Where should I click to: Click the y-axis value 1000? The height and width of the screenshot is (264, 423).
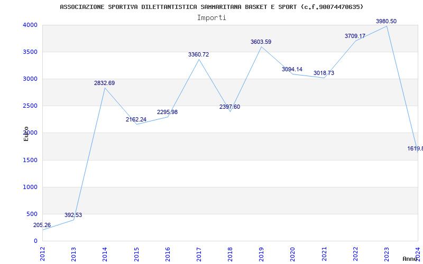[x=30, y=187]
